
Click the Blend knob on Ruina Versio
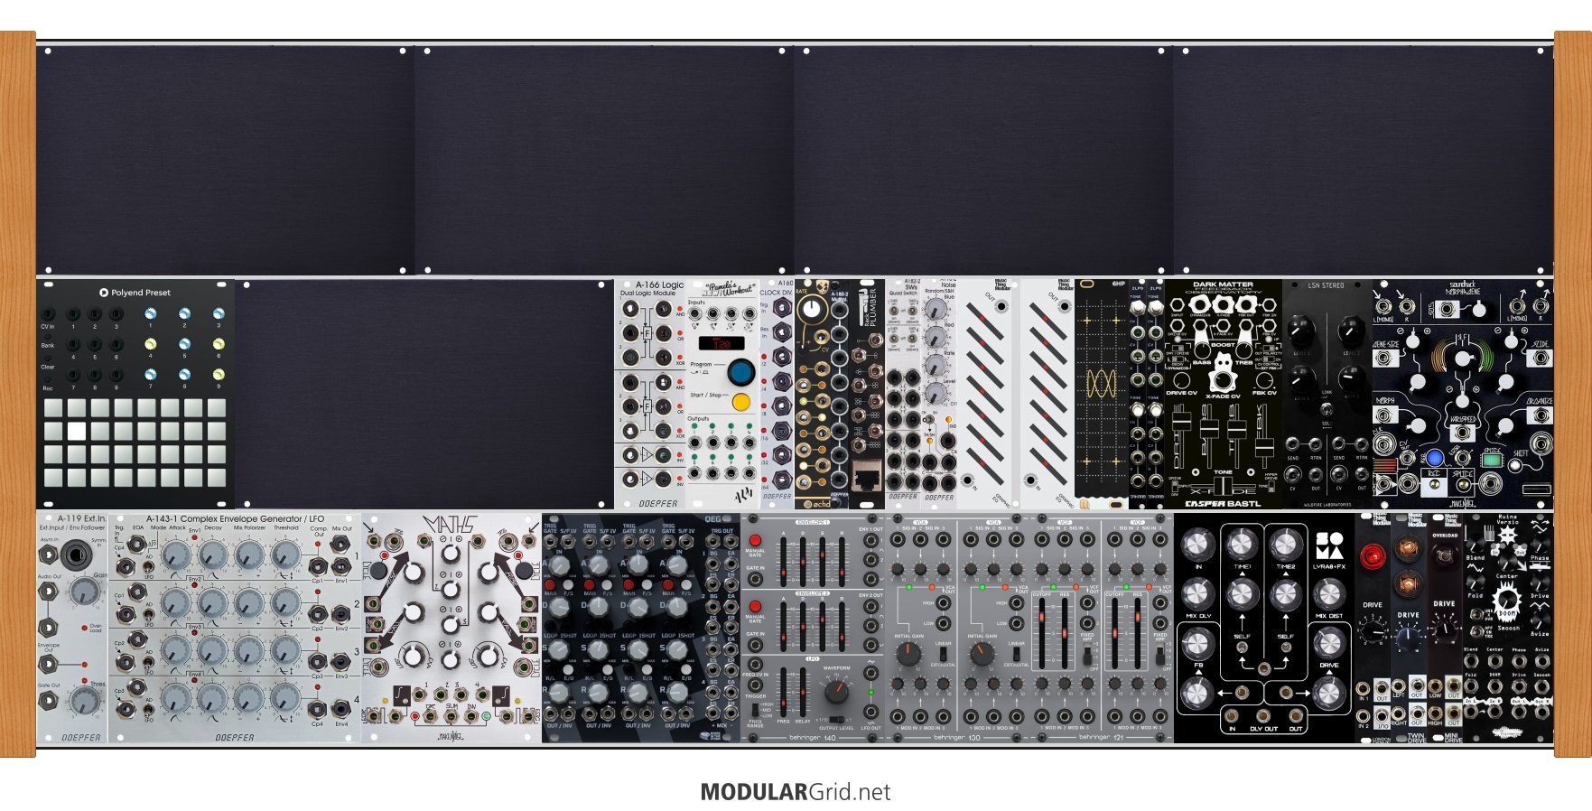[x=1476, y=543]
